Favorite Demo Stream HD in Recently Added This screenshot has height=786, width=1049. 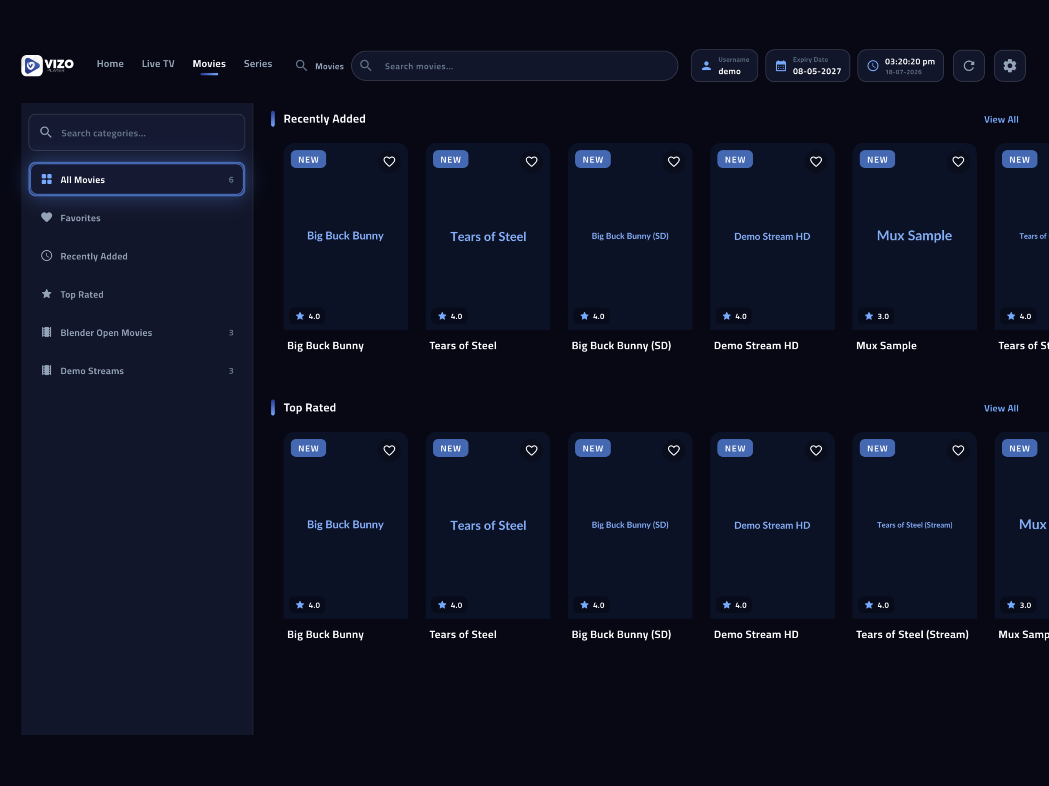coord(816,161)
